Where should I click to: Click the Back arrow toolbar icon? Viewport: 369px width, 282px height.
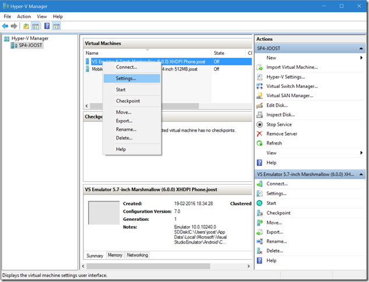pos(5,26)
